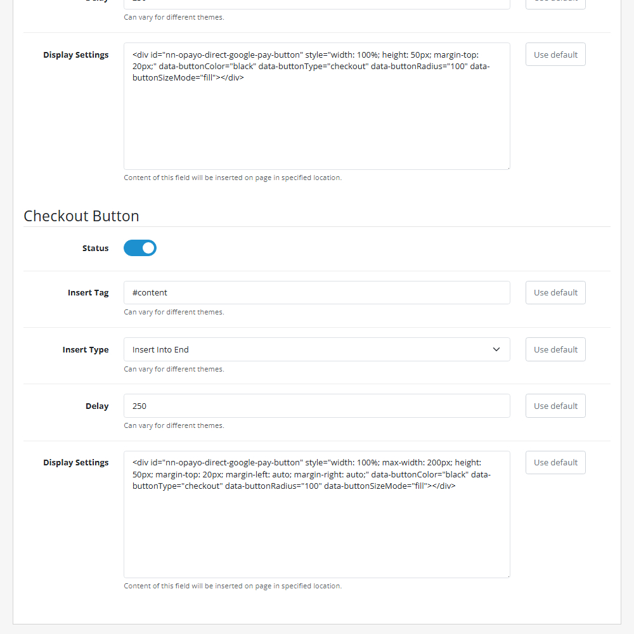Click the Insert Type label
The image size is (634, 634).
pyautogui.click(x=86, y=350)
